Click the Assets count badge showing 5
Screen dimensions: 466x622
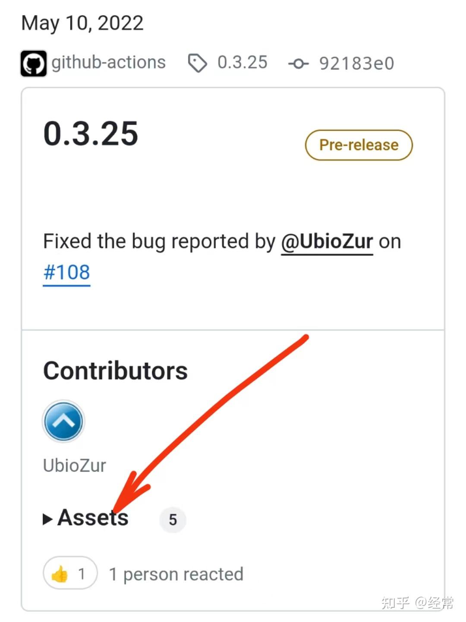click(173, 520)
